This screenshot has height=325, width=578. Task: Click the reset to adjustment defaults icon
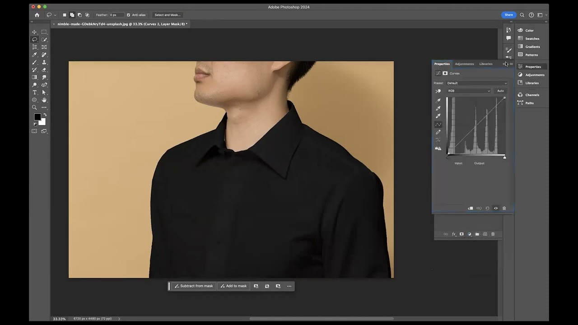(x=487, y=208)
